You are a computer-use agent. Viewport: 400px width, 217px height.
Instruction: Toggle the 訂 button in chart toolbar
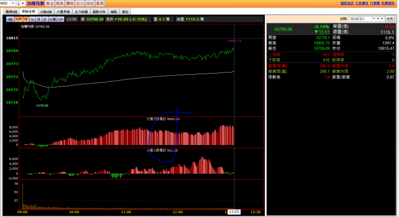tap(45, 19)
